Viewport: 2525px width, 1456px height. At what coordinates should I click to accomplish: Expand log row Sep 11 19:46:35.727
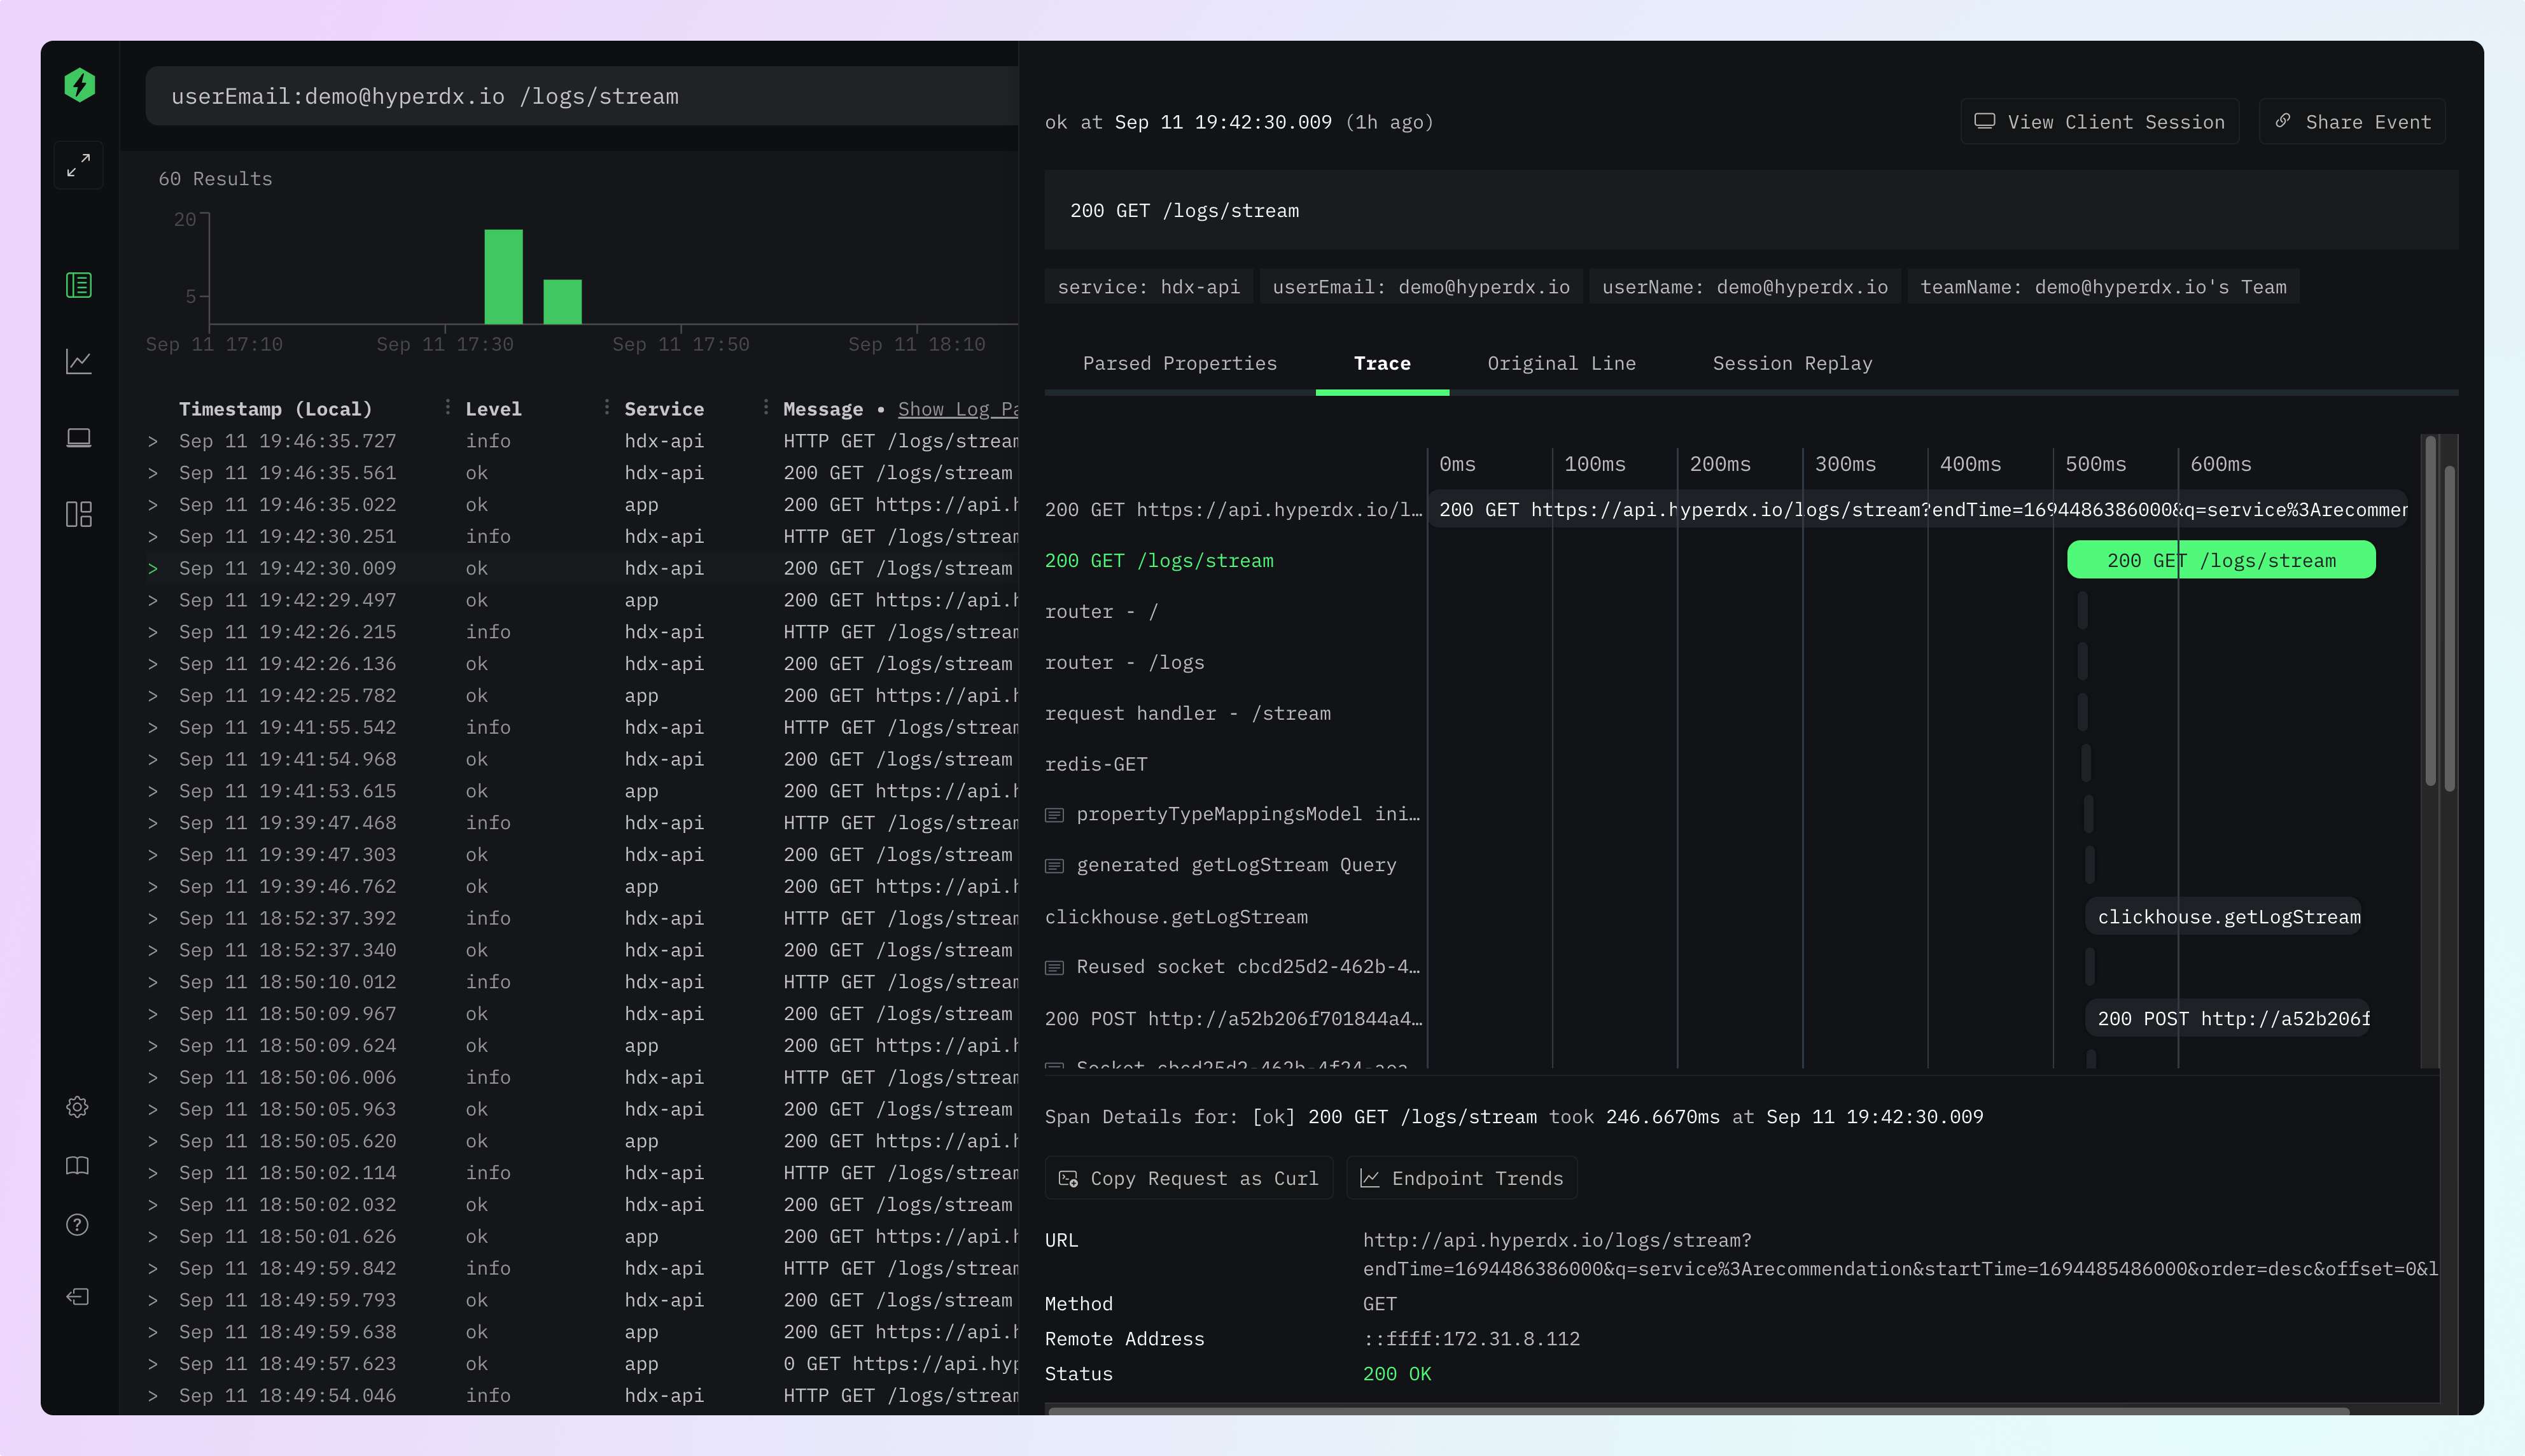coord(153,441)
